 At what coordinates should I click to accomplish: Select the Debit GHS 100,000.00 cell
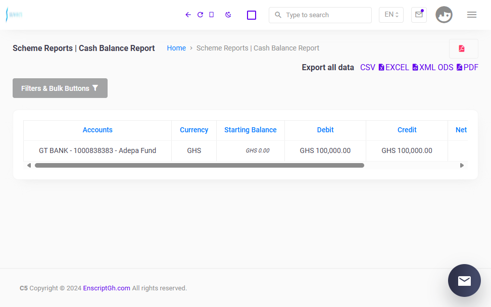(325, 150)
